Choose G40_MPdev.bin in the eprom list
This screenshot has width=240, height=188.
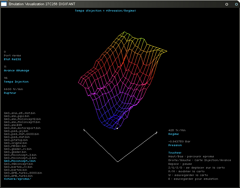point(15,146)
